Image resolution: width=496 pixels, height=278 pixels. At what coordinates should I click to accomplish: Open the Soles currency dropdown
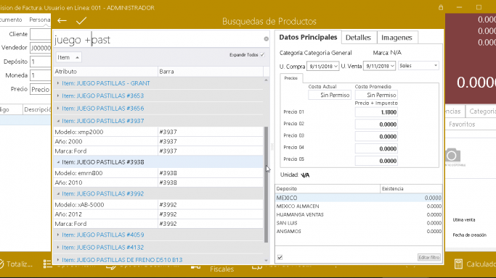(436, 66)
